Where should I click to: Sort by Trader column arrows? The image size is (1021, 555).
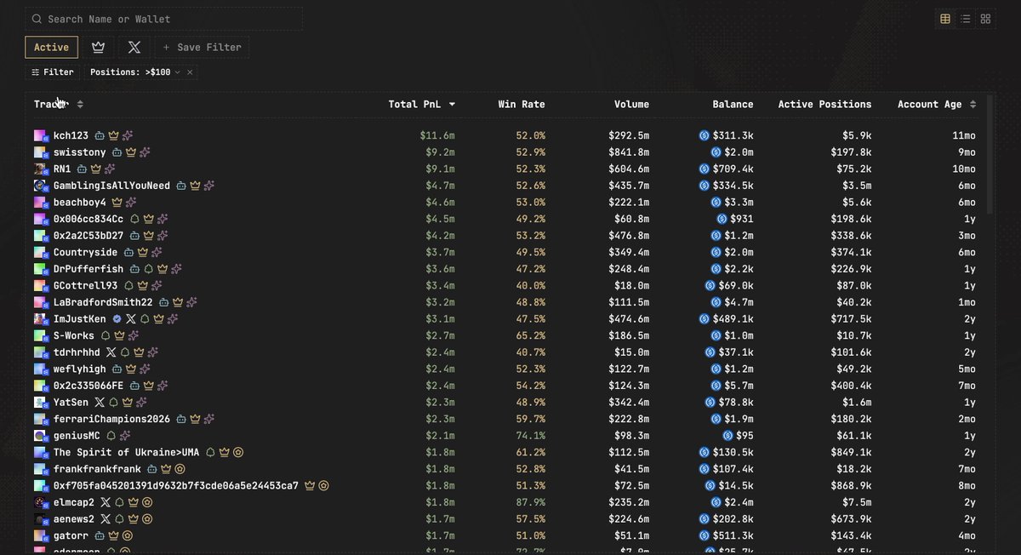80,104
